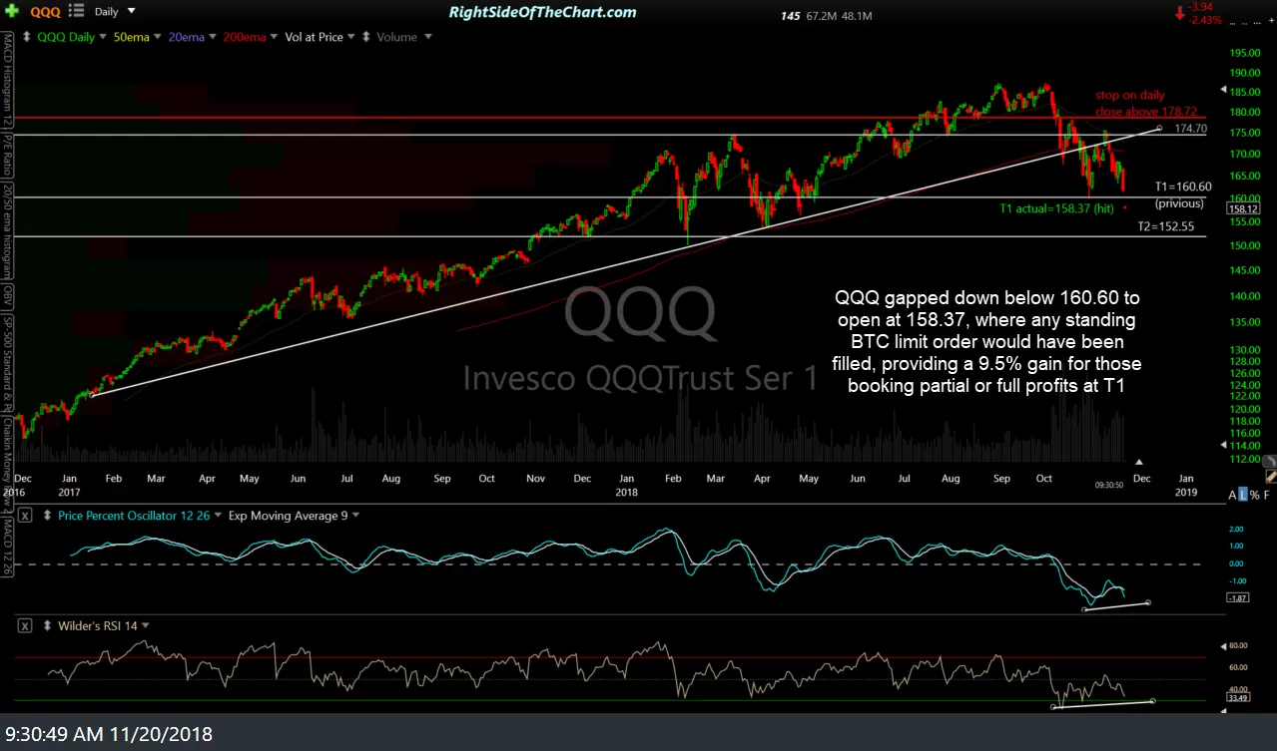
Task: Click the 158.12 current price label
Action: [1241, 209]
